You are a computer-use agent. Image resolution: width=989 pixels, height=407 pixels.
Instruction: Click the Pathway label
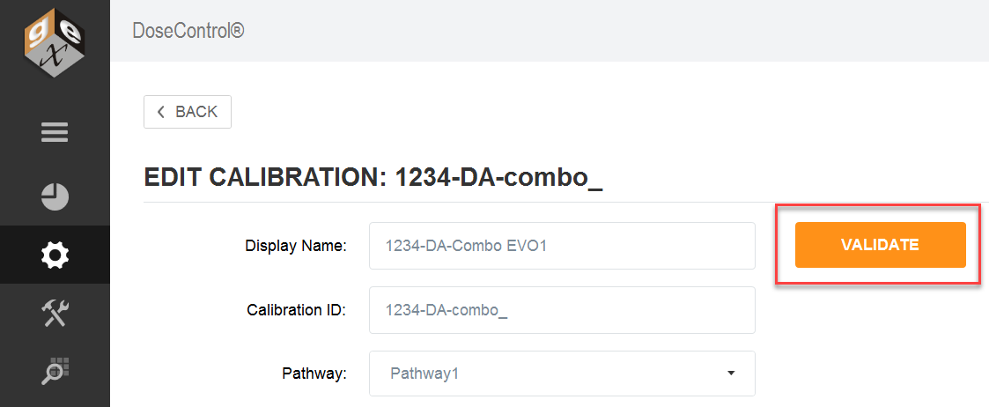point(314,374)
